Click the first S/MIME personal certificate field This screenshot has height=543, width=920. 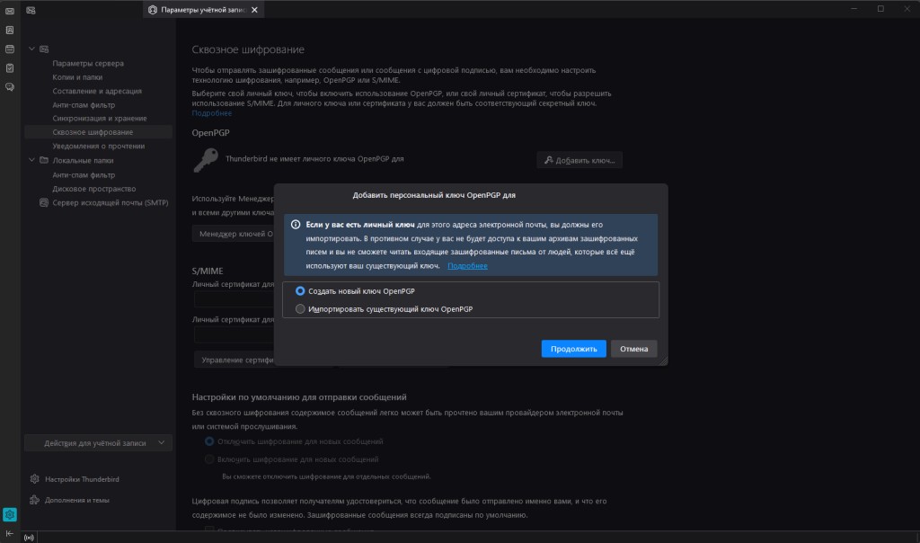coord(234,300)
